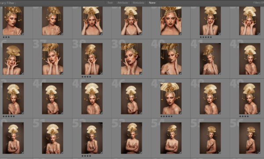Select photo 39 close-up thumbnail
This screenshot has width=264, height=159.
click(x=132, y=59)
